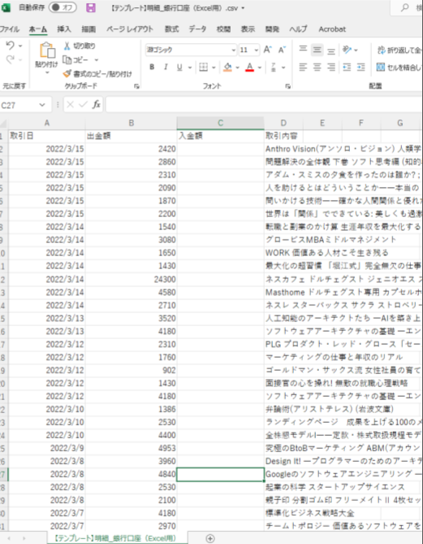Click the Save floppy disk icon
Viewport: 423px width, 544px height.
point(91,7)
